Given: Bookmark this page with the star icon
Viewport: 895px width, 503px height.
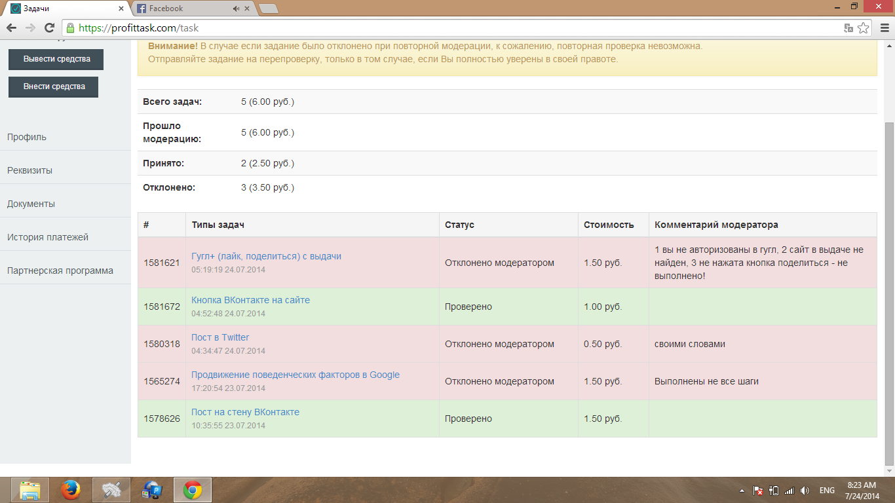Looking at the screenshot, I should point(864,28).
